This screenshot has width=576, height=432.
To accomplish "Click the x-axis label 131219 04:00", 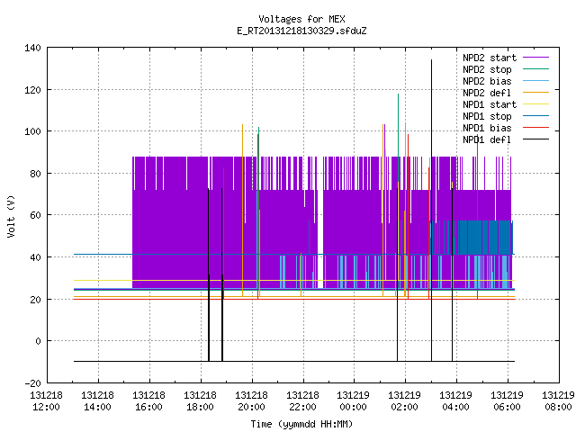I will 456,401.
